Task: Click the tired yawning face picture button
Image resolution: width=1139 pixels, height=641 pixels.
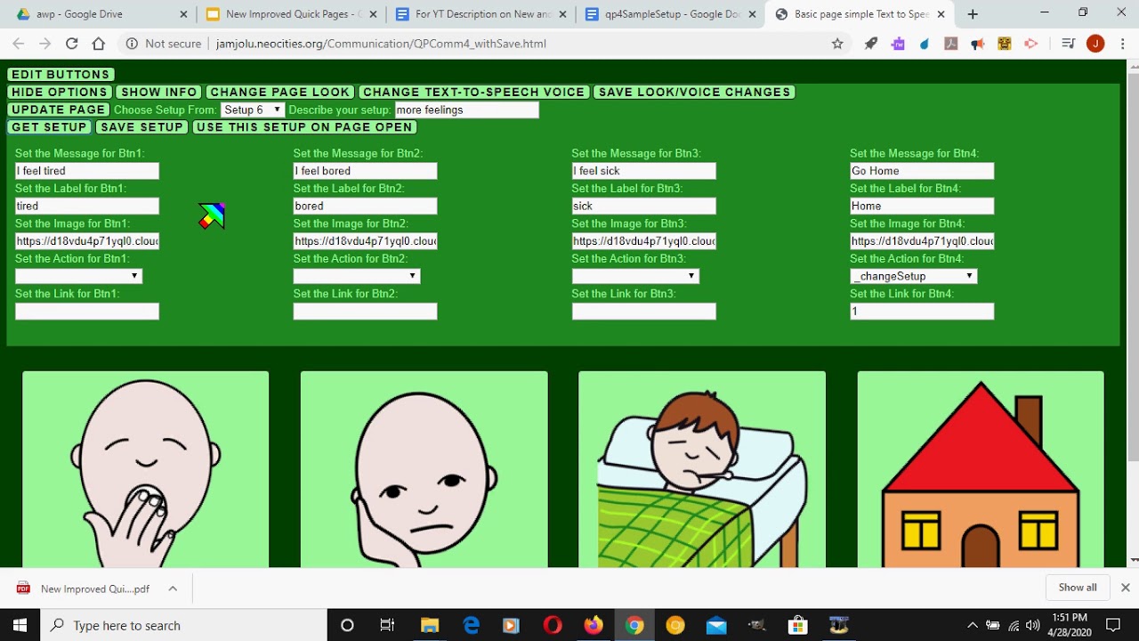Action: click(145, 469)
